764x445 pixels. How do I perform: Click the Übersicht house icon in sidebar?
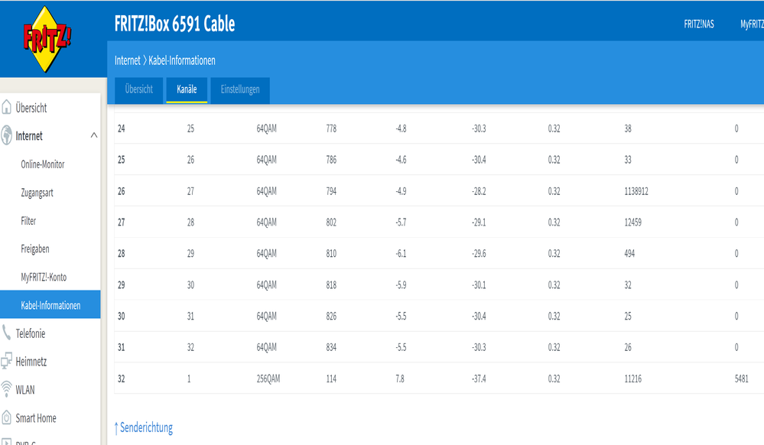[6, 107]
